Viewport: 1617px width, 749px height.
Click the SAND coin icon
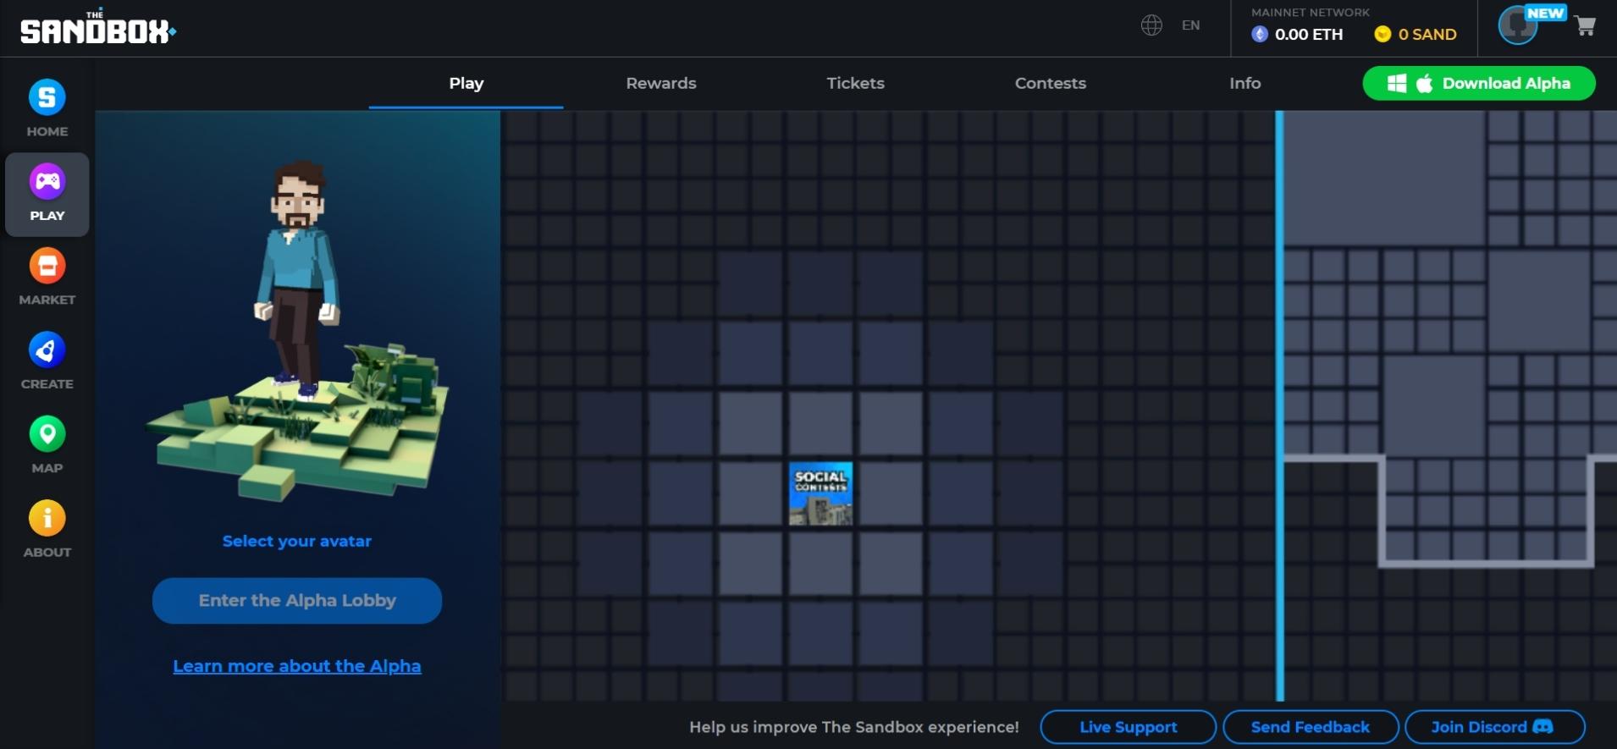click(1382, 34)
